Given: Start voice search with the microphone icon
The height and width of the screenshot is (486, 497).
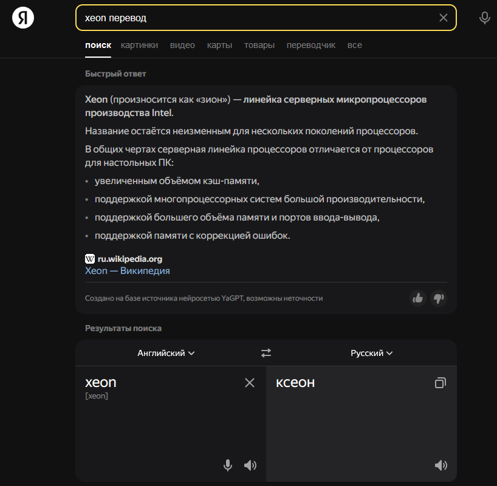Looking at the screenshot, I should pos(484,18).
